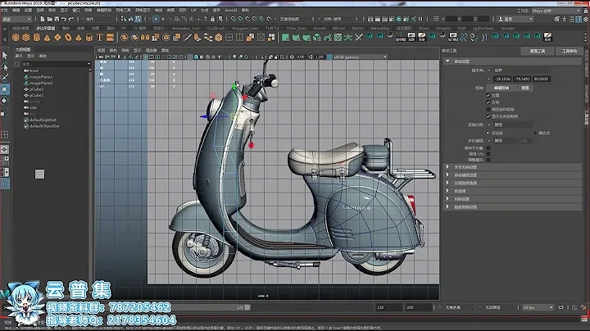The height and width of the screenshot is (331, 590).
Task: Toggle the 保持子对象 checkbox
Action: click(x=488, y=148)
